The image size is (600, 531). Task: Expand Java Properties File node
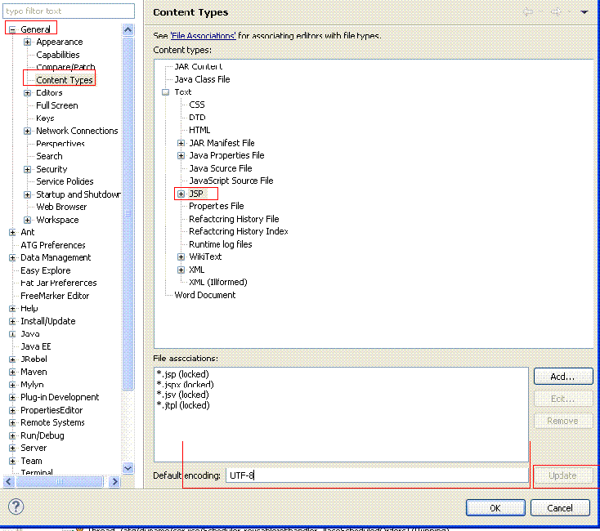click(x=181, y=155)
